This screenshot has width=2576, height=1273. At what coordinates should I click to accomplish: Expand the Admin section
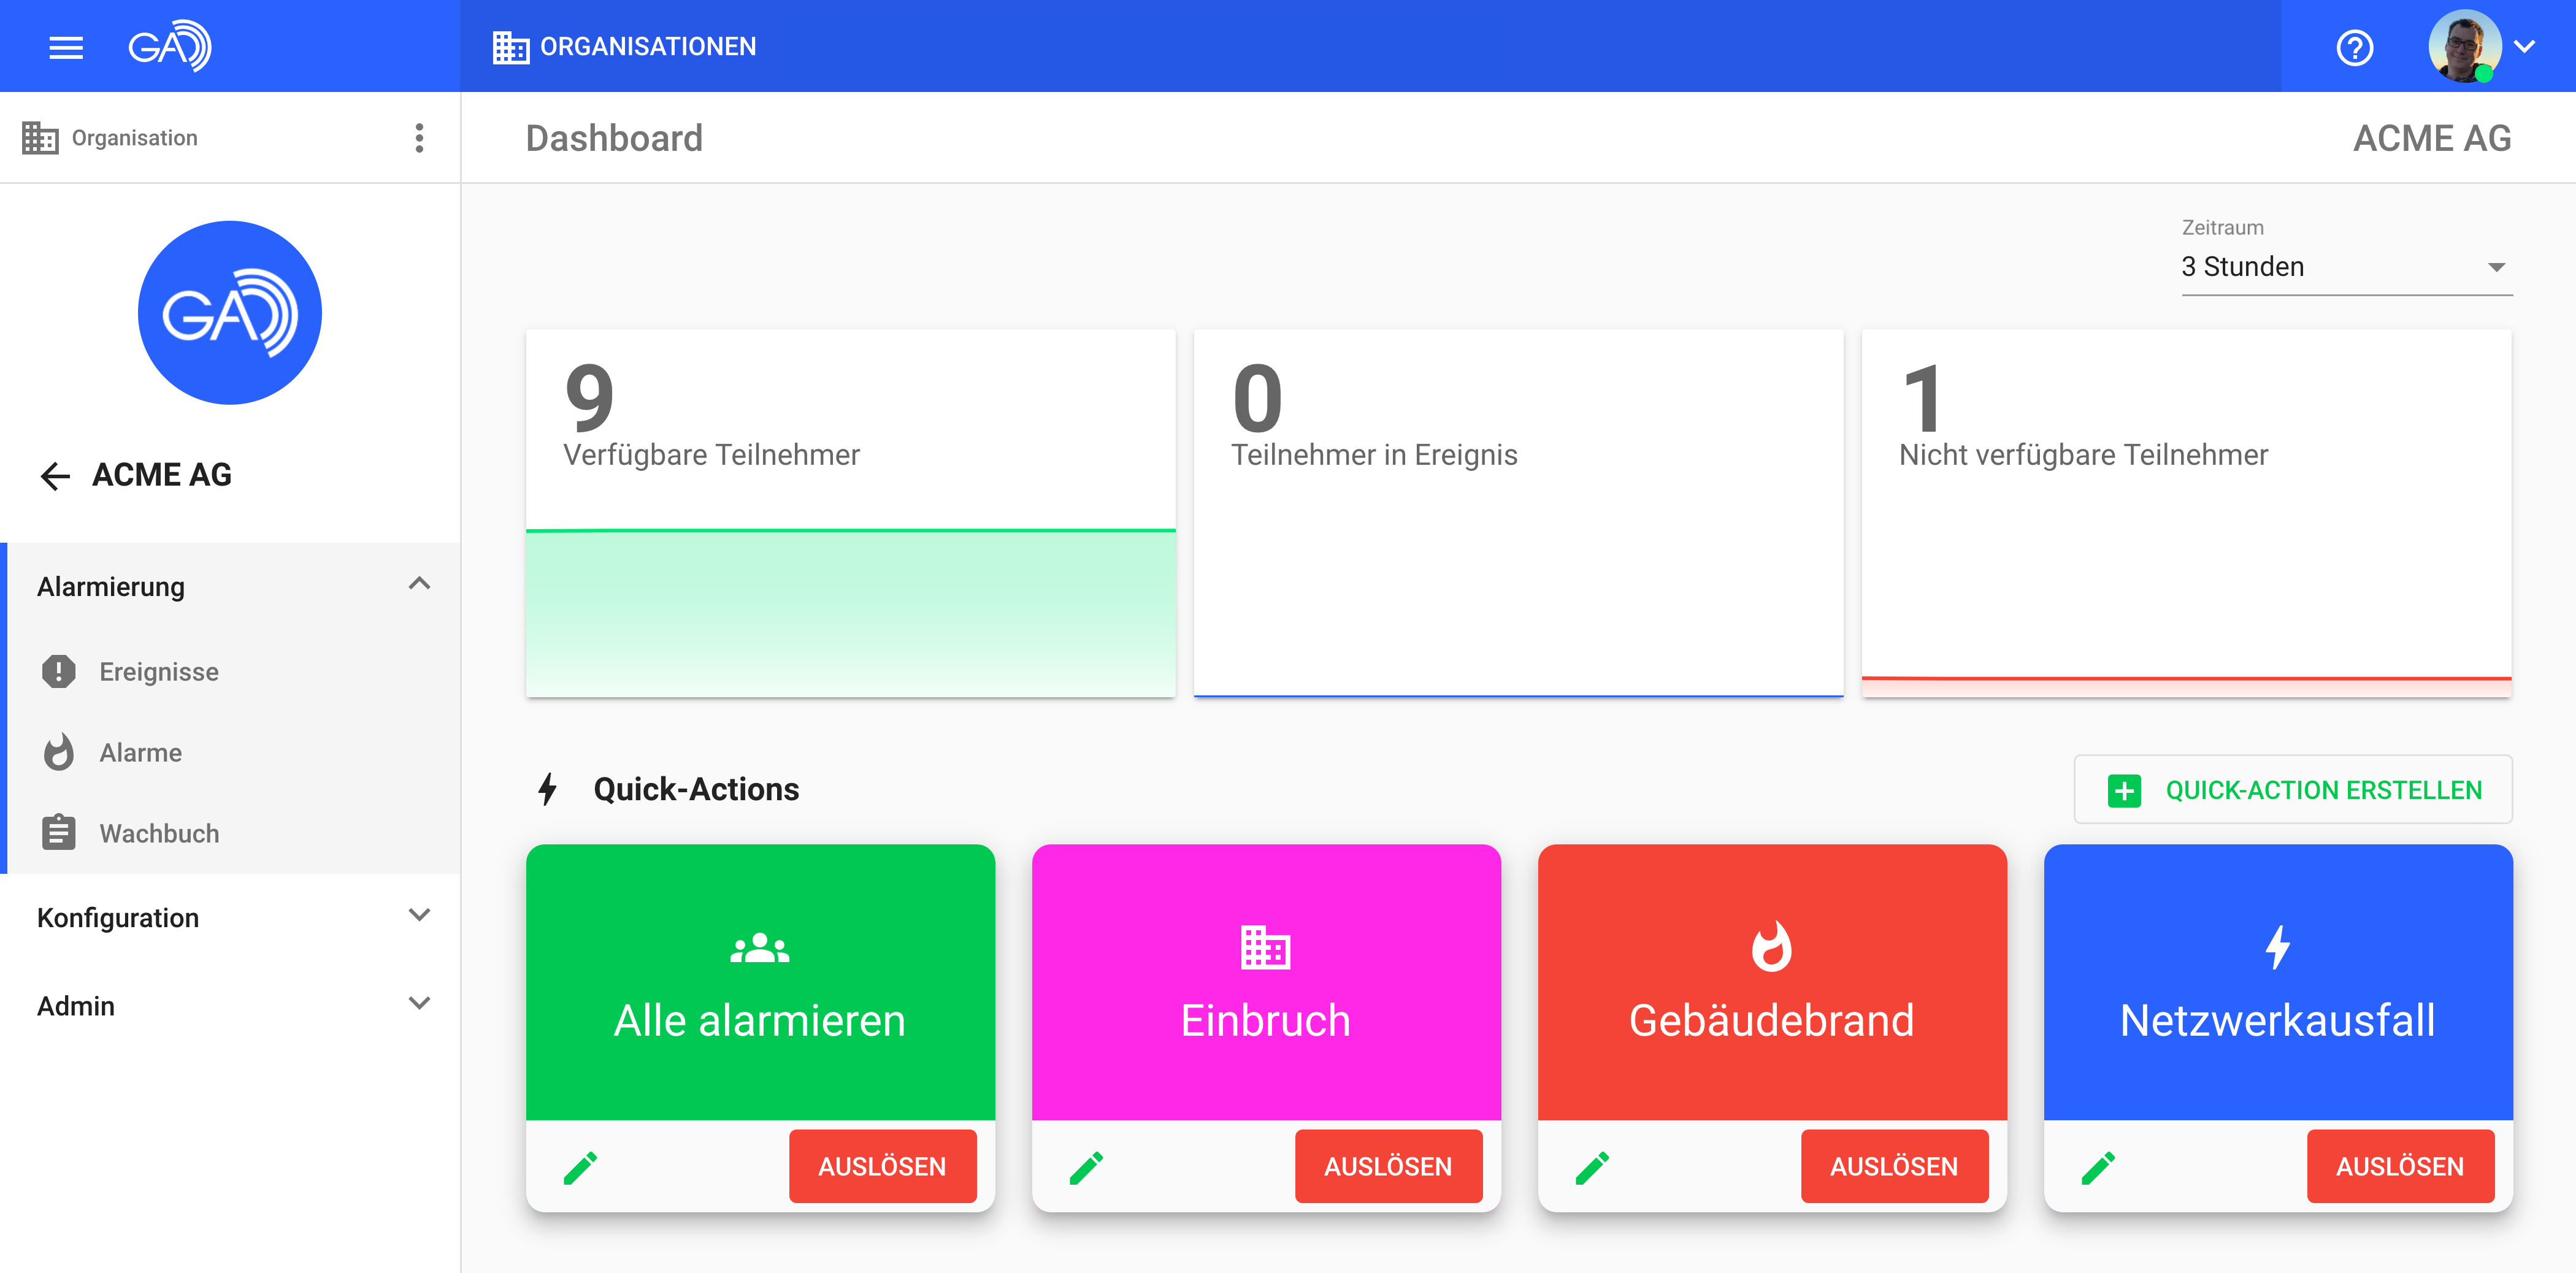tap(419, 1004)
